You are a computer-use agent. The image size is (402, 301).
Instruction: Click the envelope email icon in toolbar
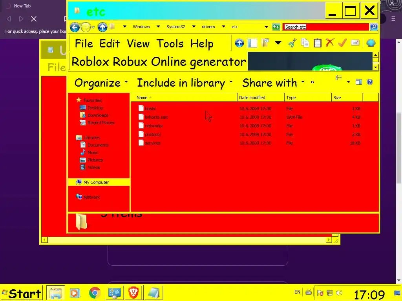355,43
